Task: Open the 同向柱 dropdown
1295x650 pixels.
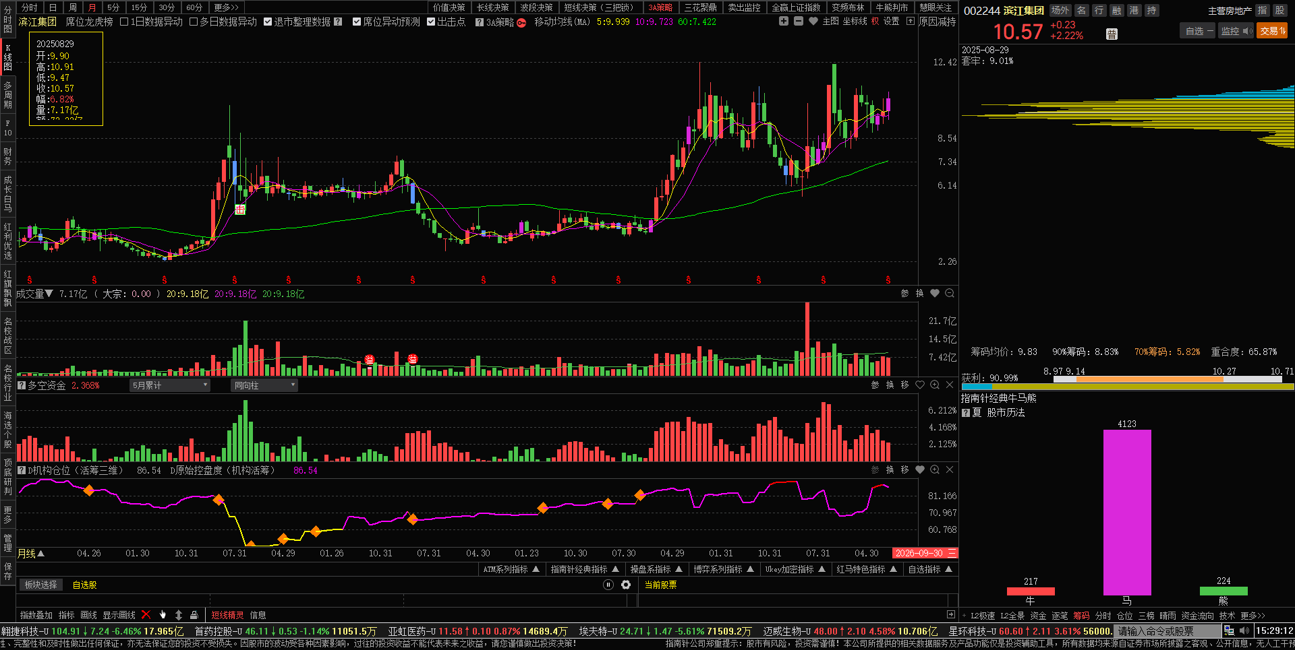Action: point(264,385)
